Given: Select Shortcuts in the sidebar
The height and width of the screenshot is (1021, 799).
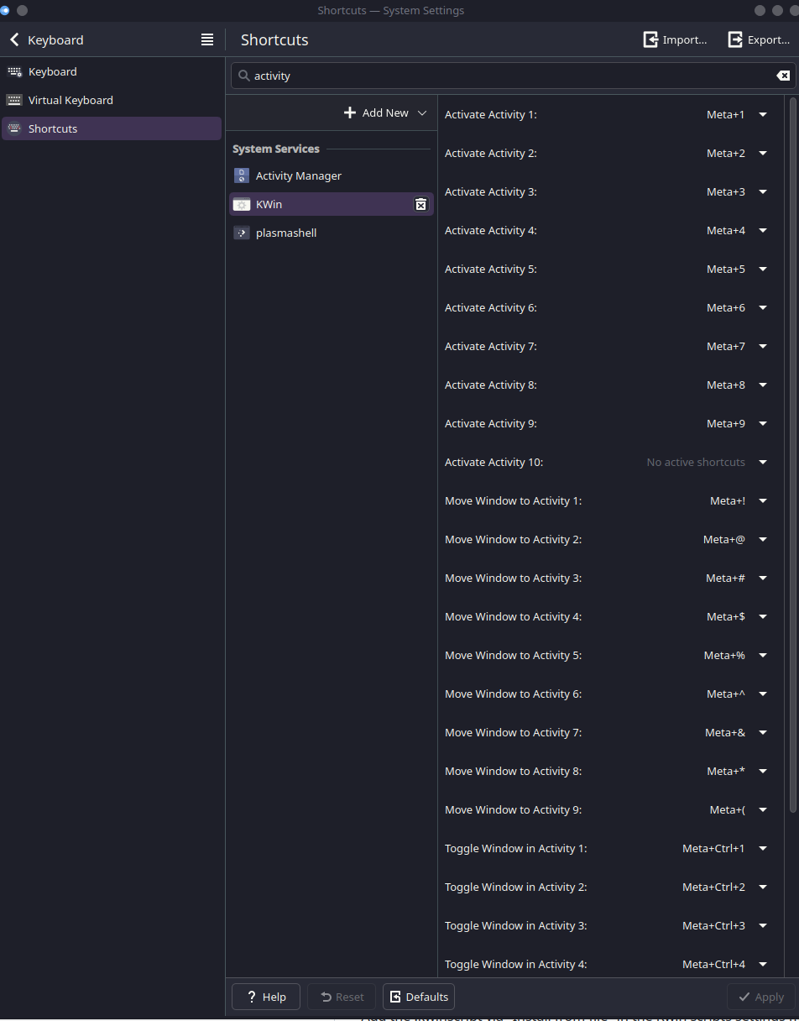Looking at the screenshot, I should pos(112,128).
